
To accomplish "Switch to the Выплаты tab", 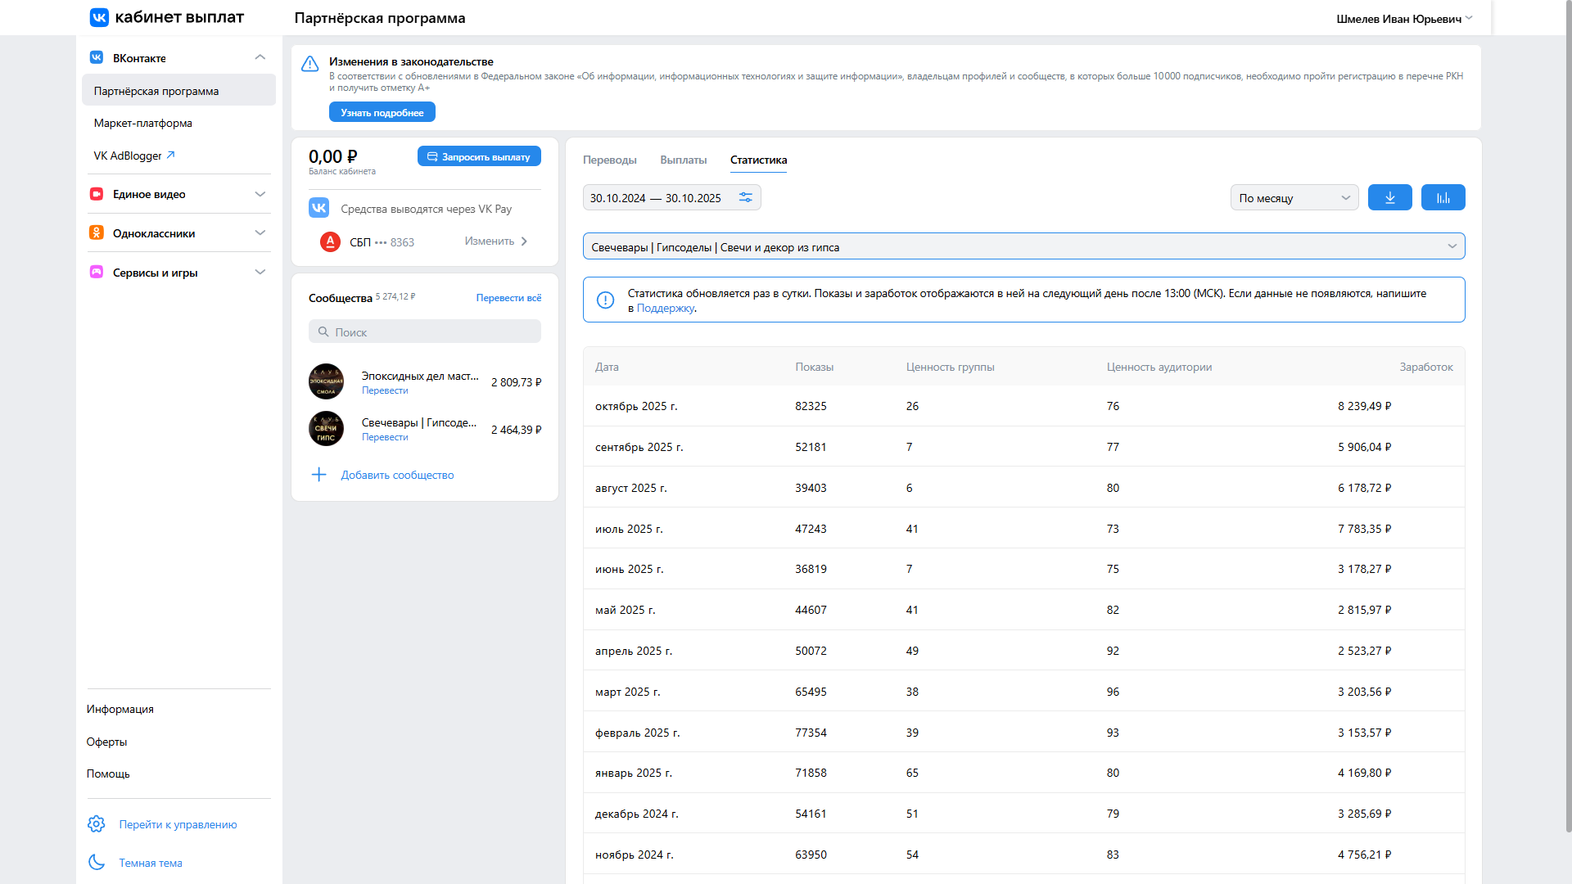I will point(683,160).
